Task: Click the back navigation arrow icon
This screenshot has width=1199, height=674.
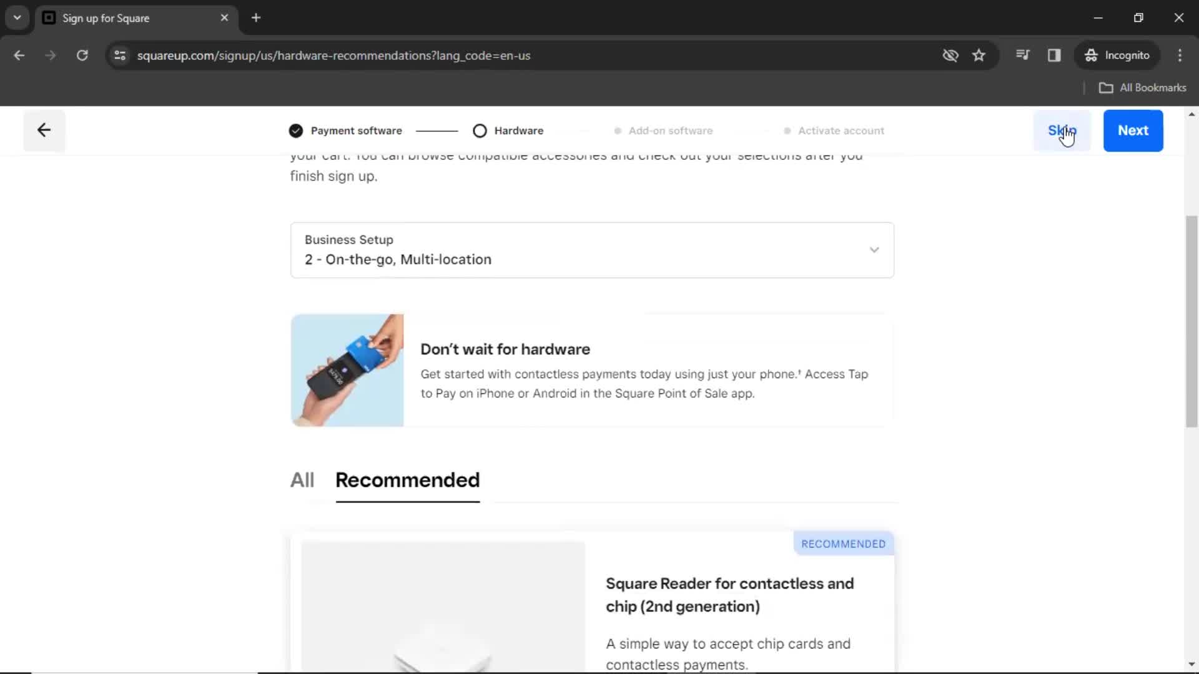Action: pos(44,130)
